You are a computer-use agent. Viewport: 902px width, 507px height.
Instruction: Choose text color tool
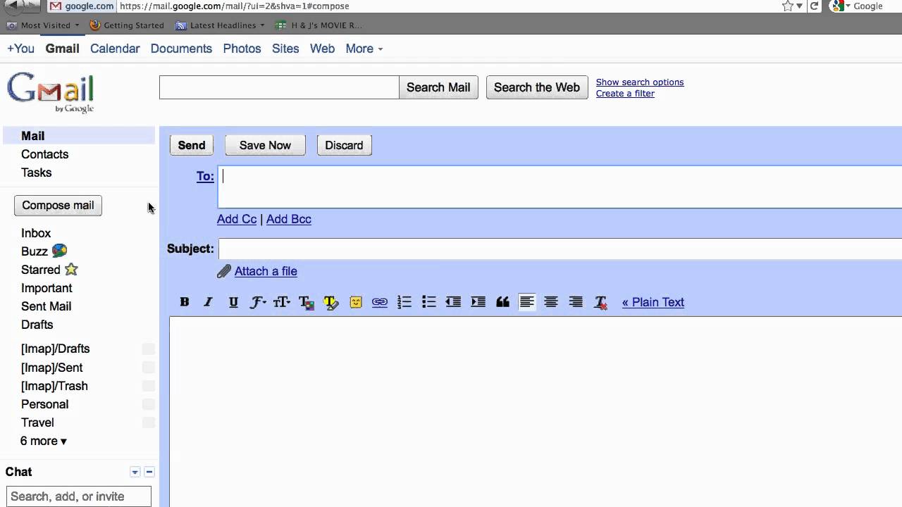click(x=307, y=302)
